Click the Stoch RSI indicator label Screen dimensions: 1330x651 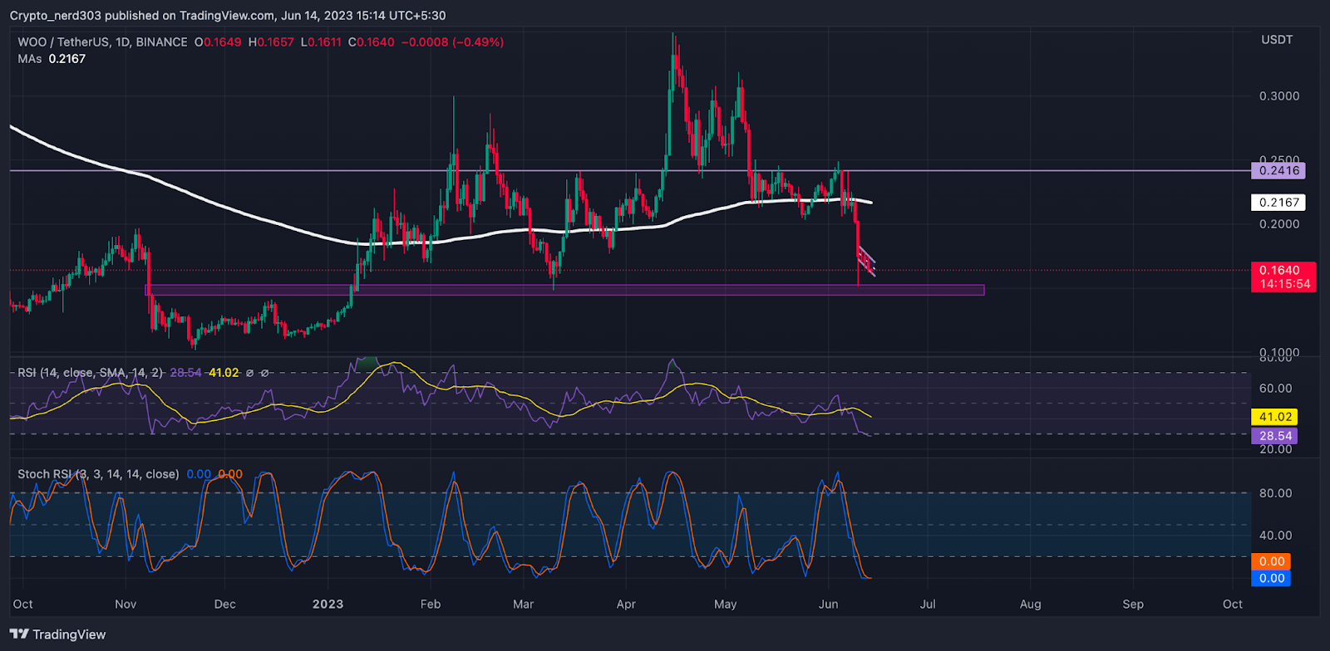point(98,474)
